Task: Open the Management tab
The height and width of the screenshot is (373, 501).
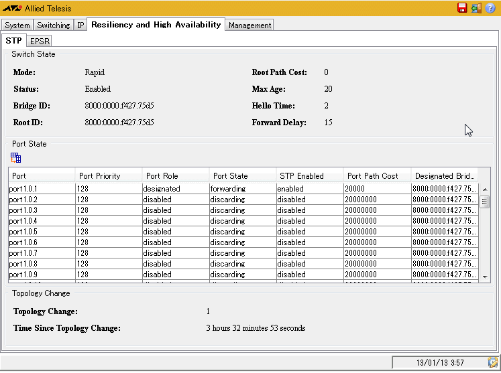Action: point(249,25)
